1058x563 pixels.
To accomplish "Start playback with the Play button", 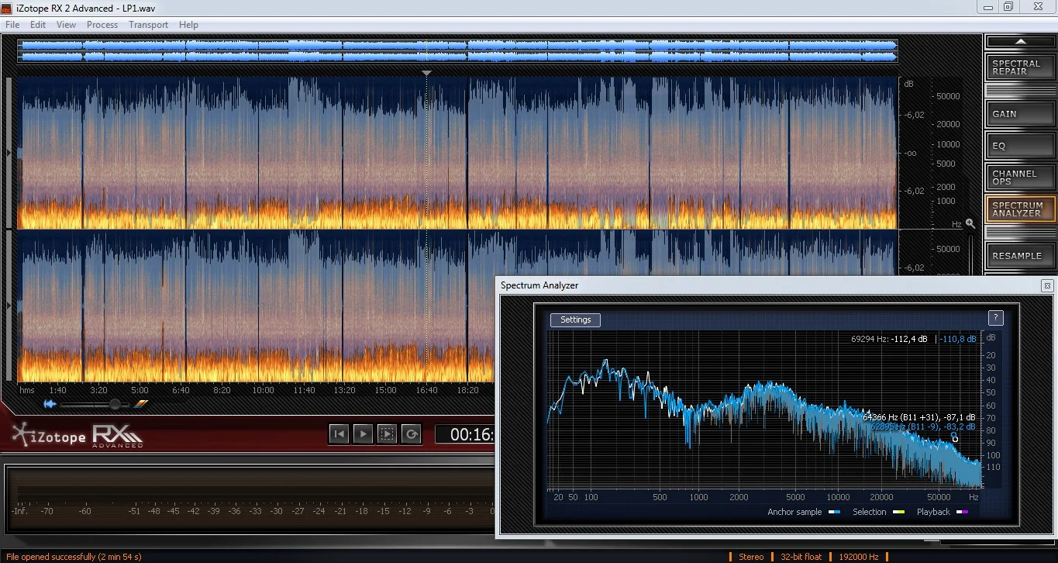I will click(x=363, y=434).
